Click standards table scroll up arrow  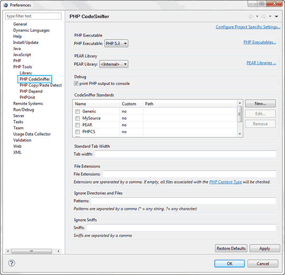pyautogui.click(x=240, y=103)
